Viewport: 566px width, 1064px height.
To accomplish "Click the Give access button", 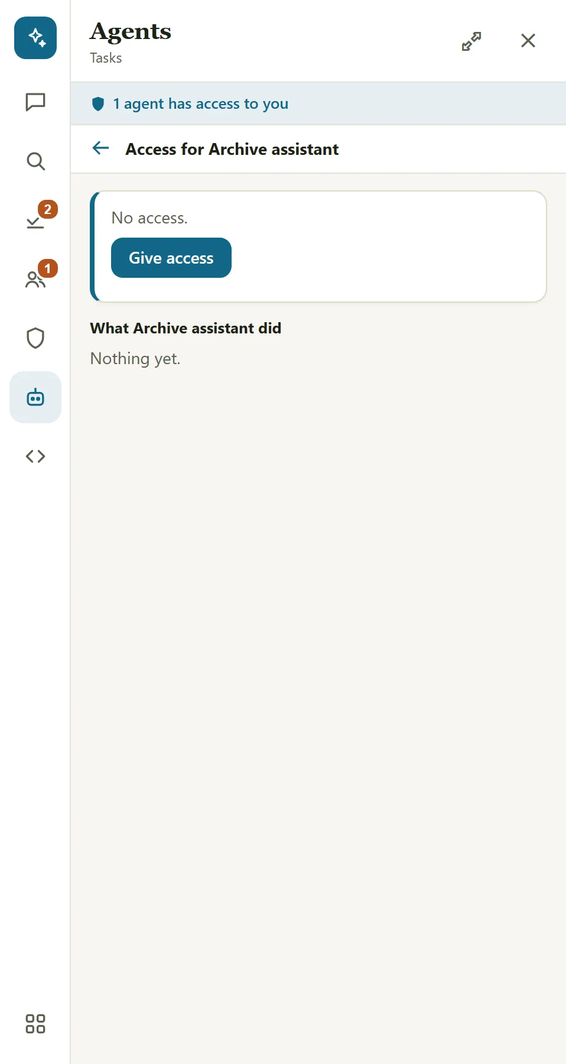I will click(x=171, y=258).
